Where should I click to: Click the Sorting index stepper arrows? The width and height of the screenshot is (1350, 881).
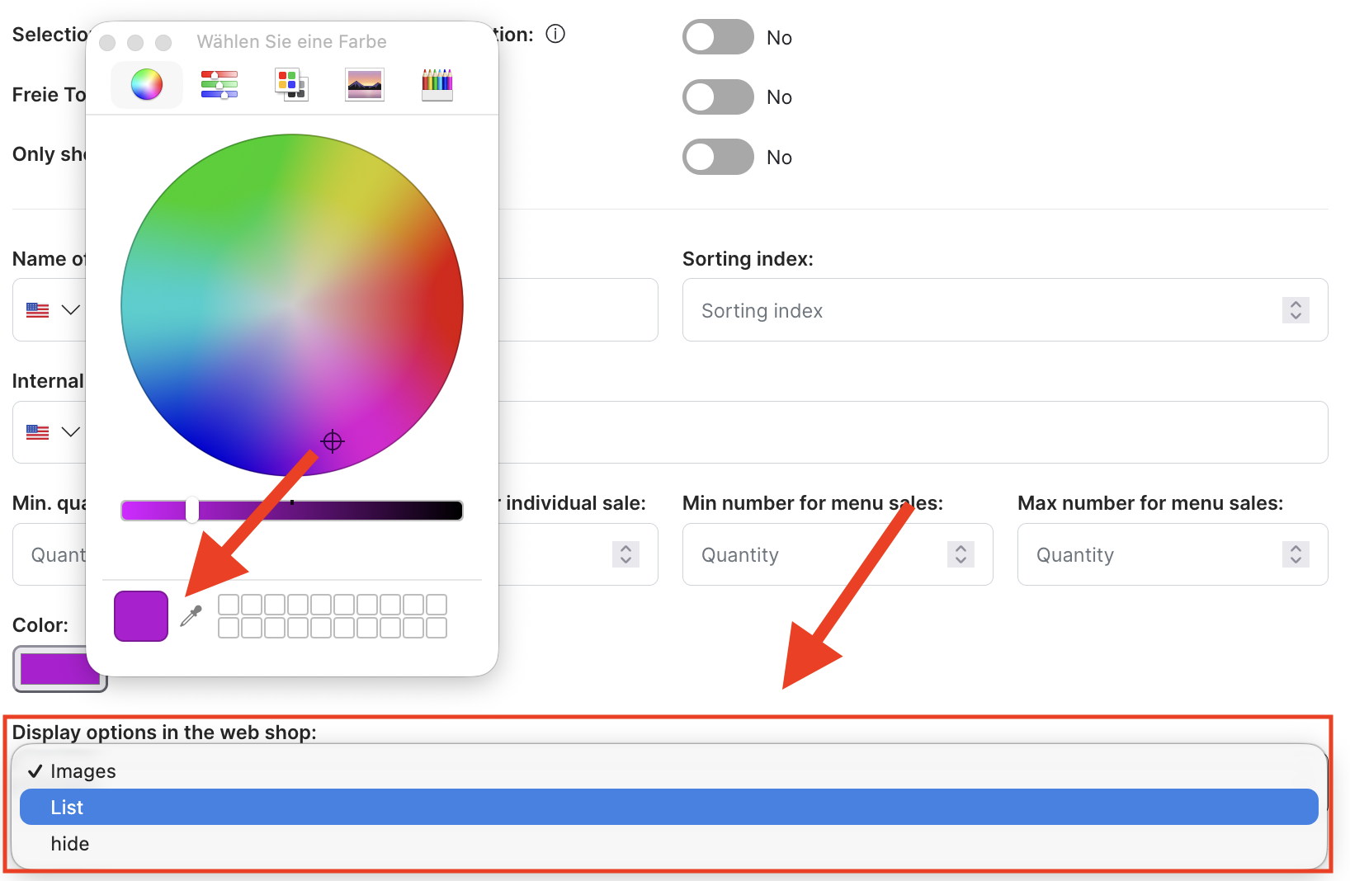1296,310
